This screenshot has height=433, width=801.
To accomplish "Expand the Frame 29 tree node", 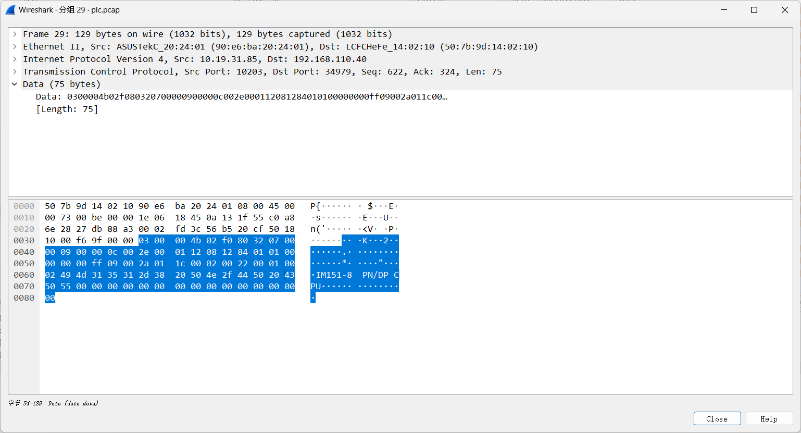I will (x=15, y=34).
